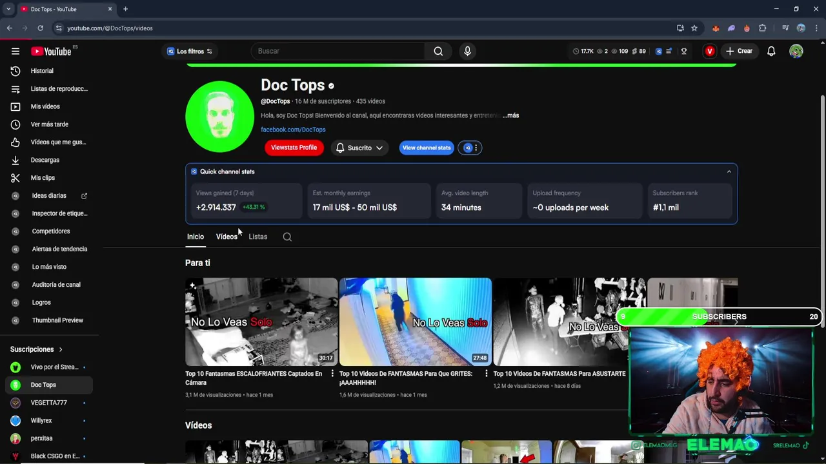Open the Fantasmas ESCALOFRIANTES video thumbnail
The image size is (826, 464).
pos(261,322)
